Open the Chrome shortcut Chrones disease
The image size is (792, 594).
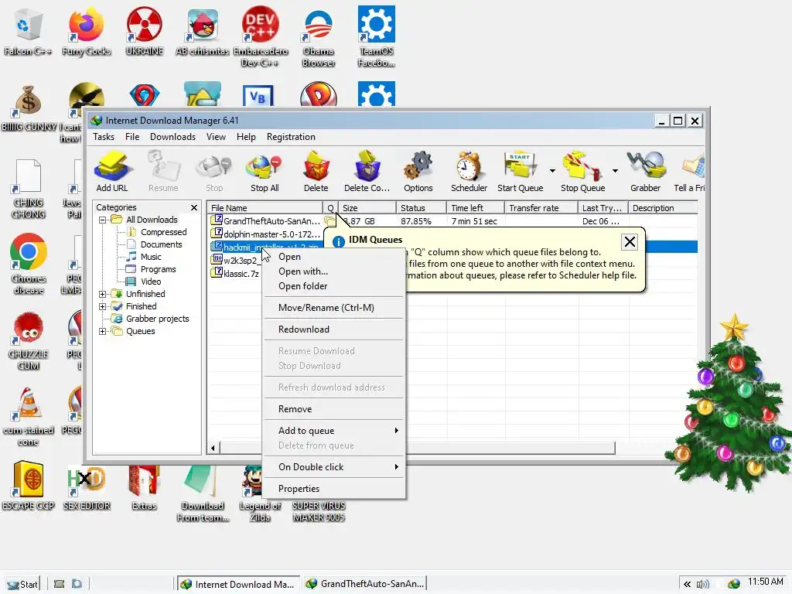point(29,264)
